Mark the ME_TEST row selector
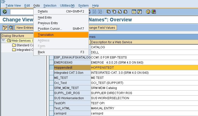This screenshot has width=198, height=116. point(52,78)
